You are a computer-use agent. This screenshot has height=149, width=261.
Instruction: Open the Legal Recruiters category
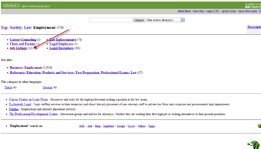61,48
